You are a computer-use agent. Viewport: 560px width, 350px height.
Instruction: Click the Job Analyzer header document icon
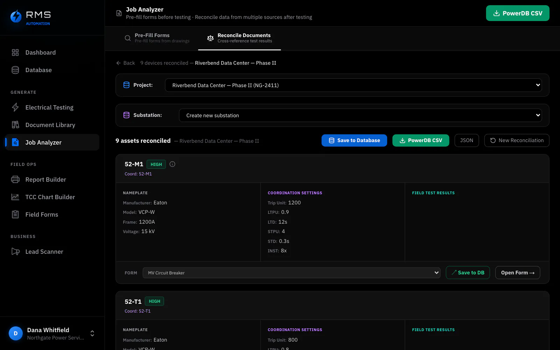coord(119,13)
